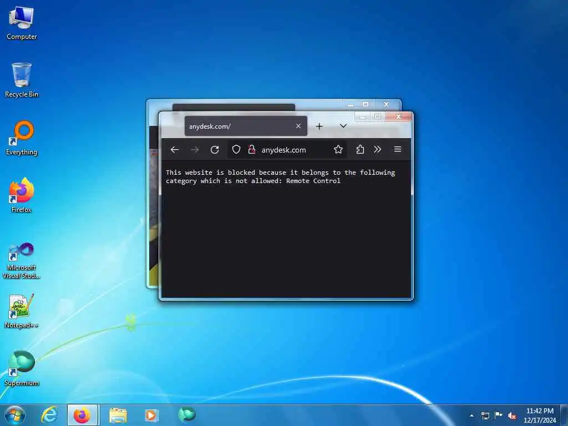
Task: Click the blocked website message text
Action: [x=280, y=177]
